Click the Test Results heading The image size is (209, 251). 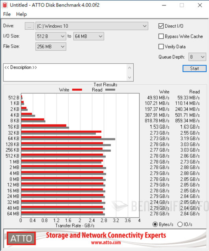point(105,85)
